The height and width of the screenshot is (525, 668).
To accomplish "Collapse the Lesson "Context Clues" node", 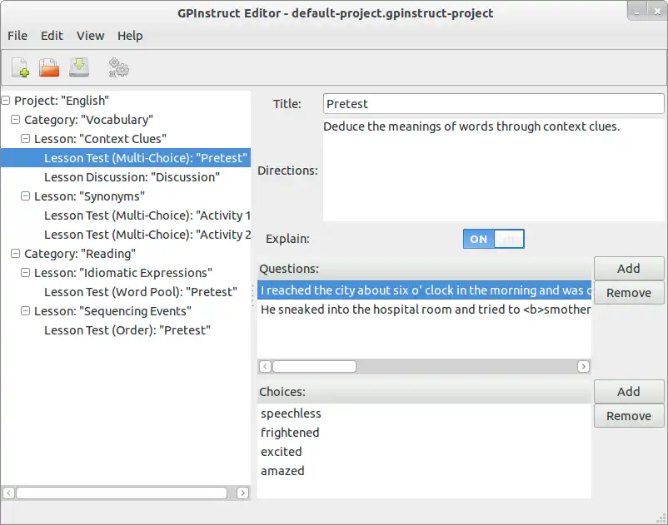I will (x=26, y=139).
